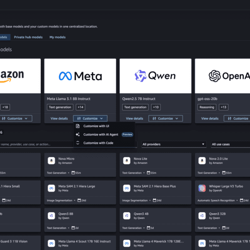This screenshot has width=250, height=250.
Task: Open Qwen3 4B model title
Action: pos(141,214)
